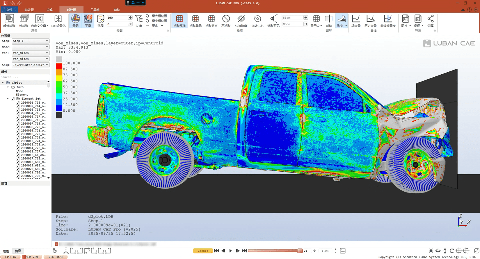Click the LDB轻量化 icon

pyautogui.click(x=58, y=21)
